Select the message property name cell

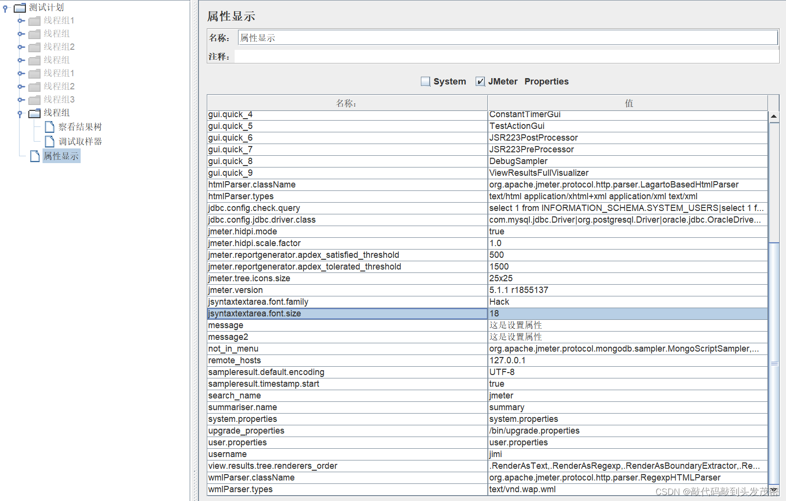(347, 325)
